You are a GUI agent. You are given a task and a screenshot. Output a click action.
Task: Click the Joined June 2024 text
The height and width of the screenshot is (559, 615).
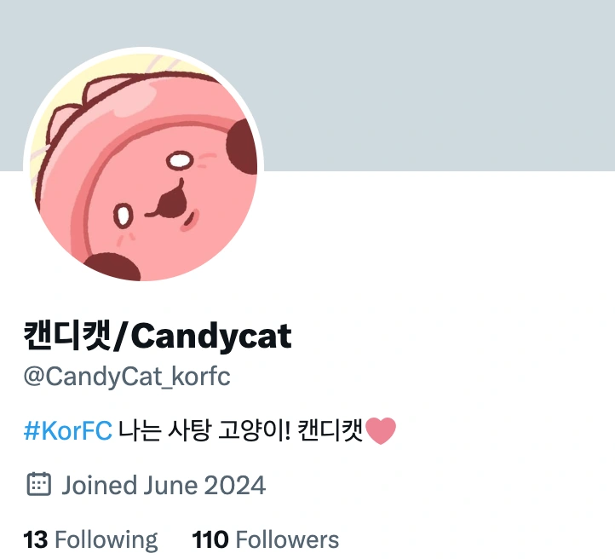164,485
